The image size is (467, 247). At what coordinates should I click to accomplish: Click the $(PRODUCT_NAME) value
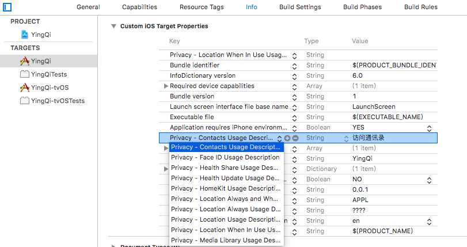click(382, 231)
